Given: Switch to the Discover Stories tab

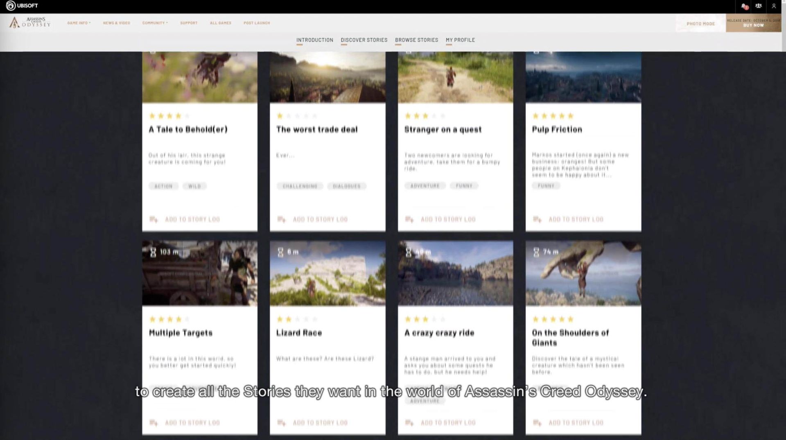Looking at the screenshot, I should (364, 40).
